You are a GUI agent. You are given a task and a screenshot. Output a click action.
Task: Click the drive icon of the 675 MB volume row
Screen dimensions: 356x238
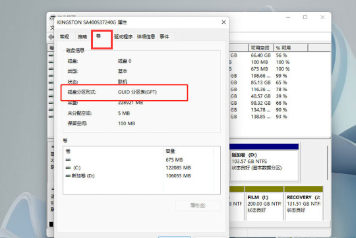coord(68,160)
